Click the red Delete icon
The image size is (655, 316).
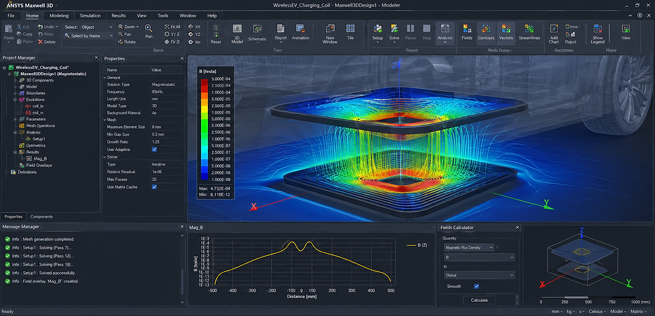40,41
